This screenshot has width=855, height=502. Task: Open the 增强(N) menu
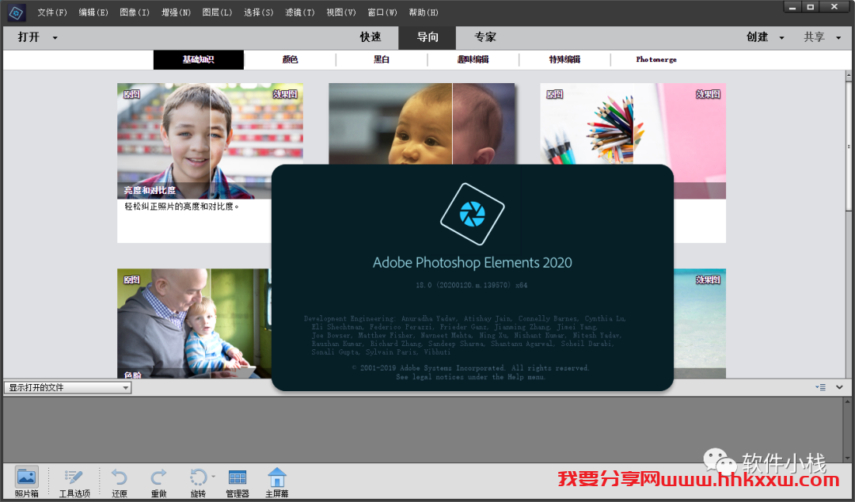pos(176,12)
